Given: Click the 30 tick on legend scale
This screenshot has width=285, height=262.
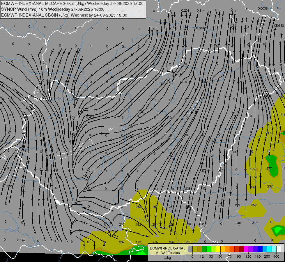Looking at the screenshot, I should (x=211, y=256).
